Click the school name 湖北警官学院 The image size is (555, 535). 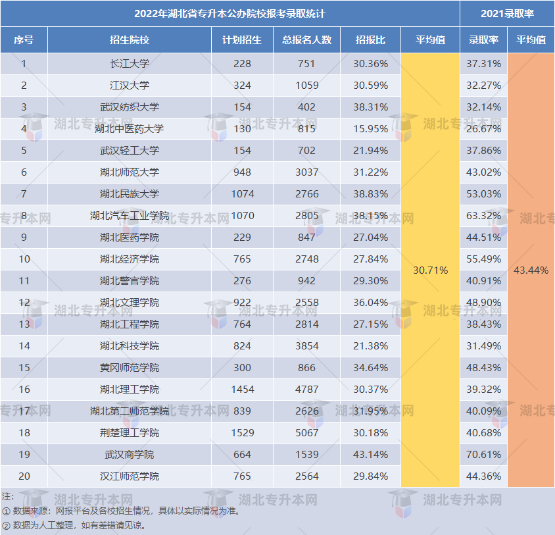pyautogui.click(x=130, y=280)
